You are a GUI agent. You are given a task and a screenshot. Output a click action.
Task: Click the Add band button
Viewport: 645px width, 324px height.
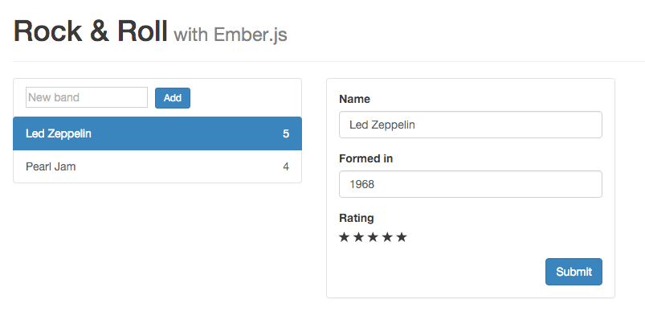(x=173, y=98)
